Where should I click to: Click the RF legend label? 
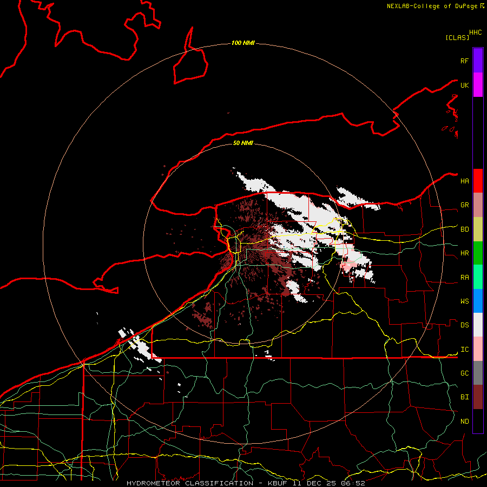(x=464, y=61)
